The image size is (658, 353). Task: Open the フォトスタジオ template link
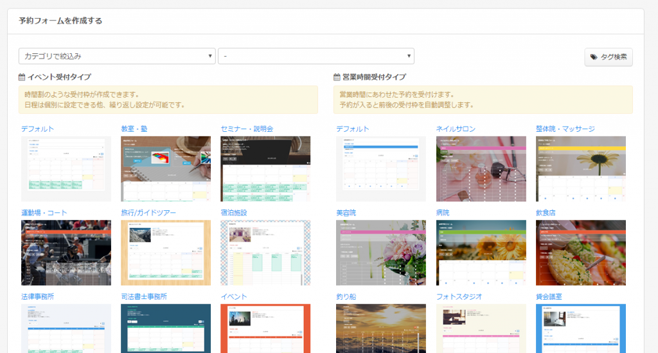459,296
